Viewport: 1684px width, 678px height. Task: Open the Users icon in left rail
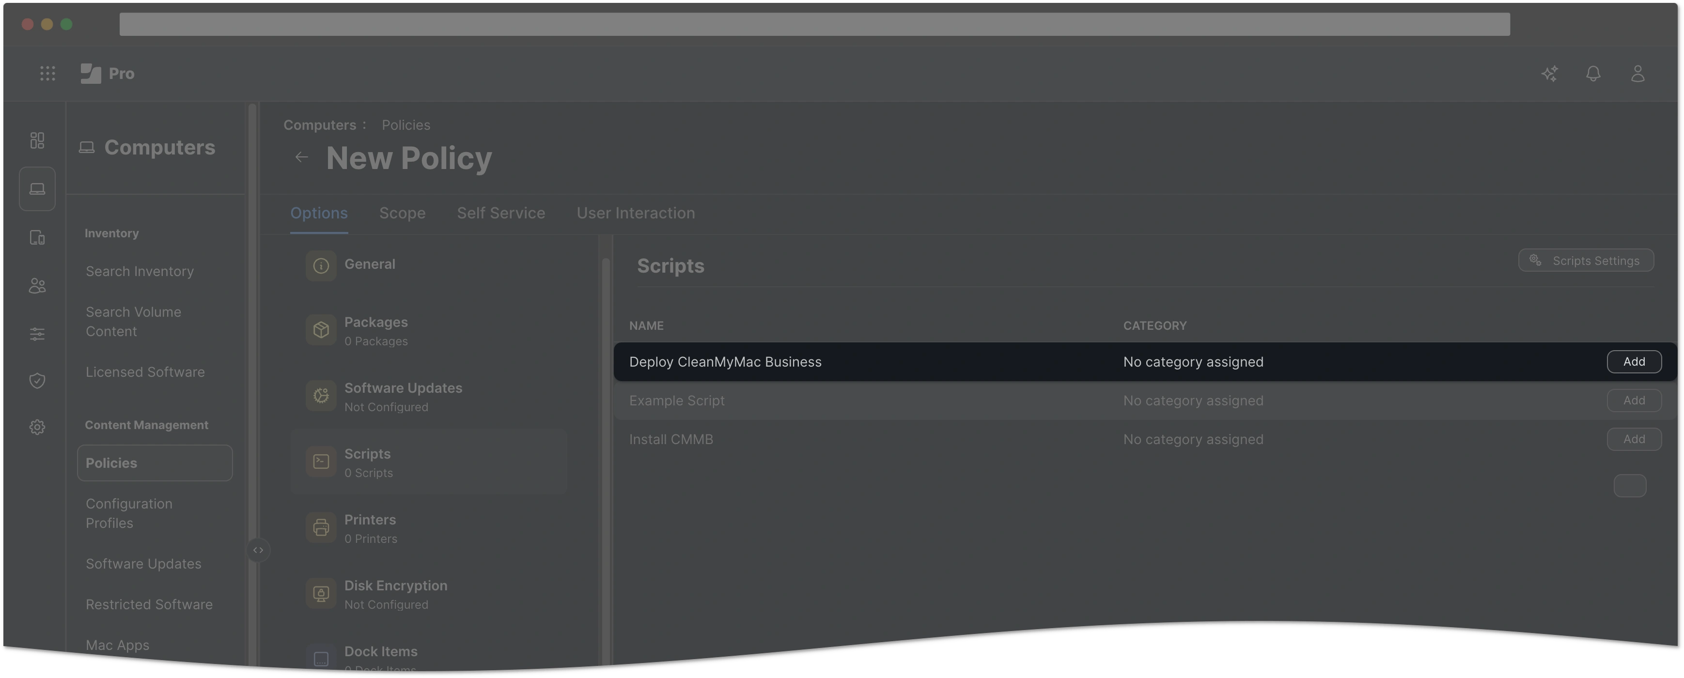37,285
